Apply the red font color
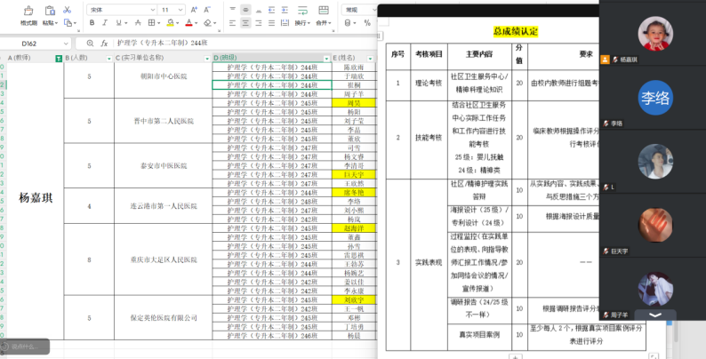Viewport: 706px width, 359px height. click(188, 24)
